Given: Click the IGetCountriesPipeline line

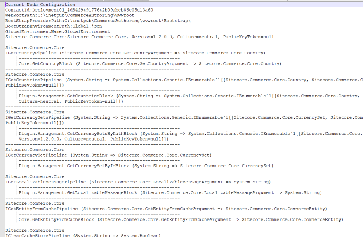Looking at the screenshot, I should point(184,80).
